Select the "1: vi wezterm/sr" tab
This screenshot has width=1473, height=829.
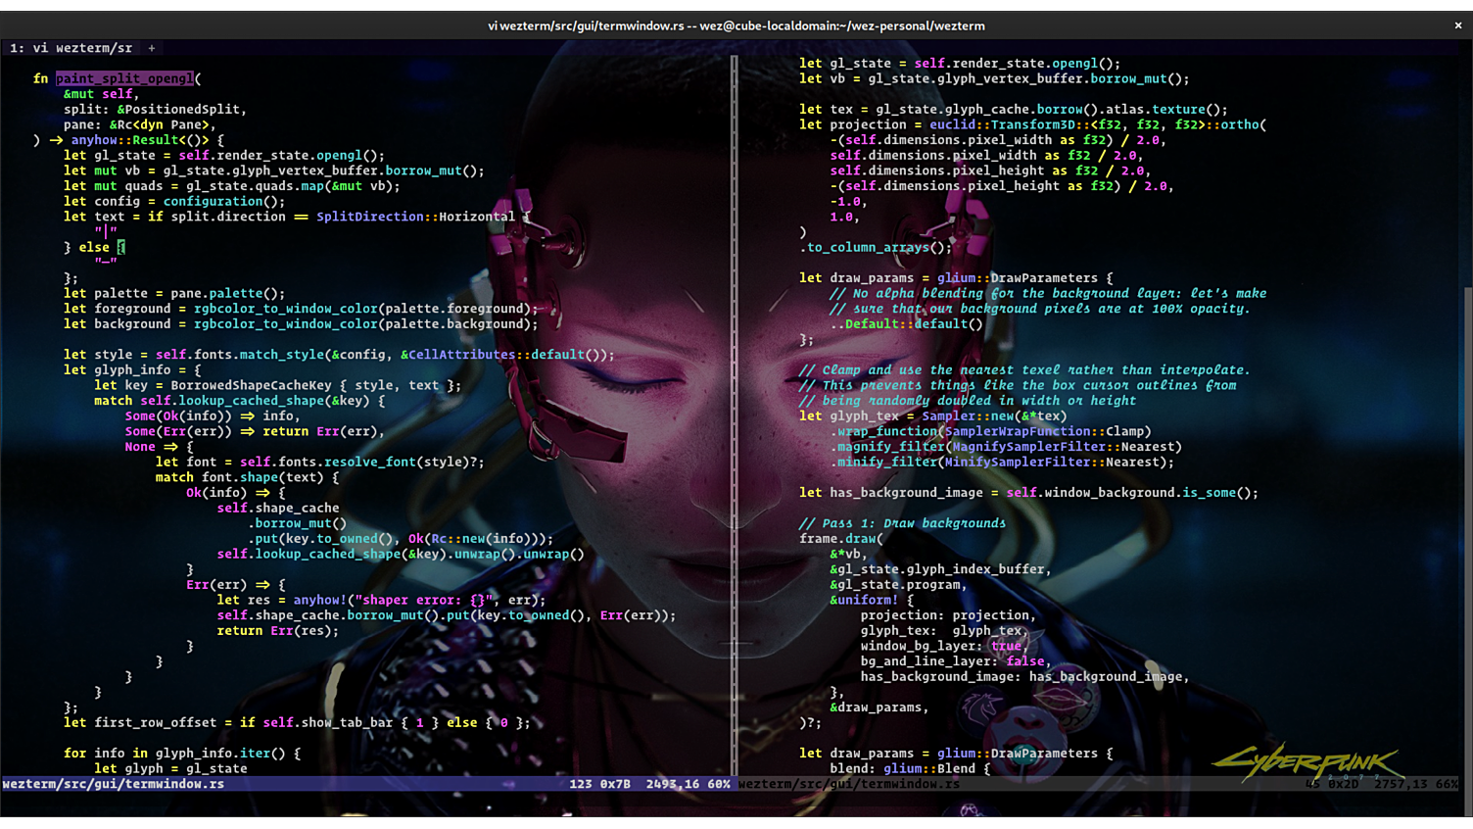coord(71,48)
